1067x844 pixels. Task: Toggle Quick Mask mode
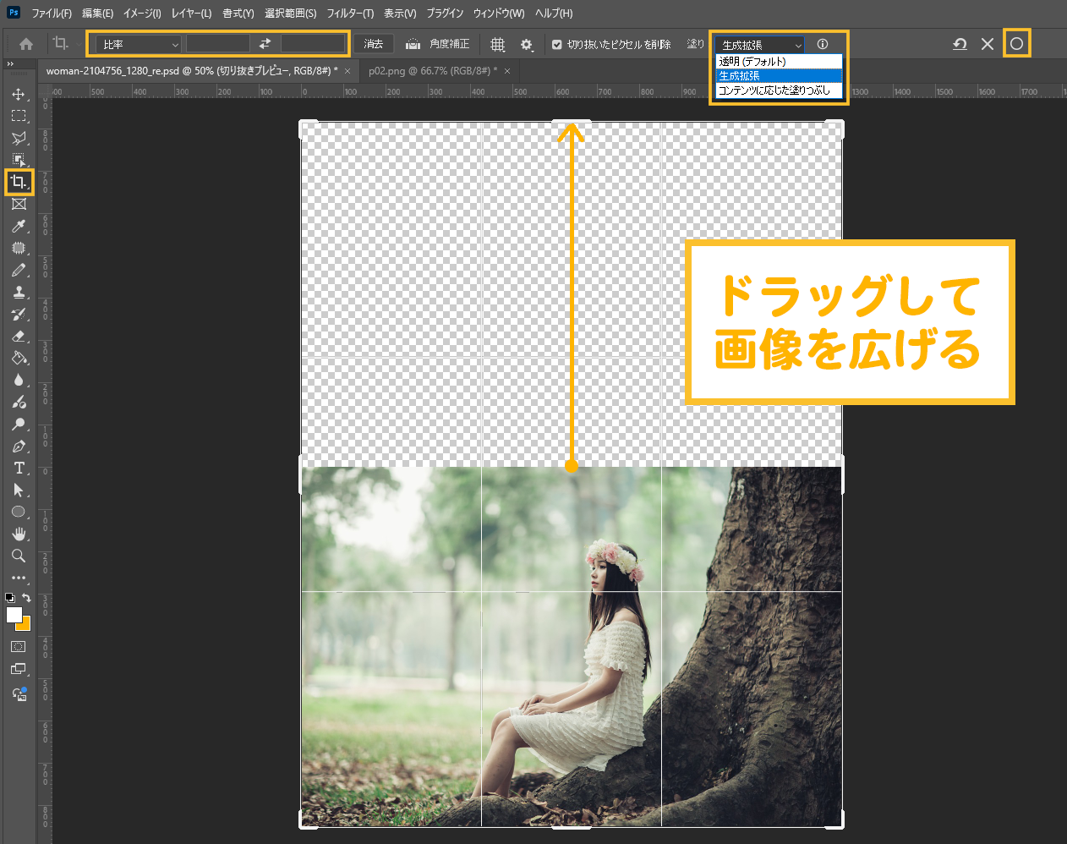point(19,646)
